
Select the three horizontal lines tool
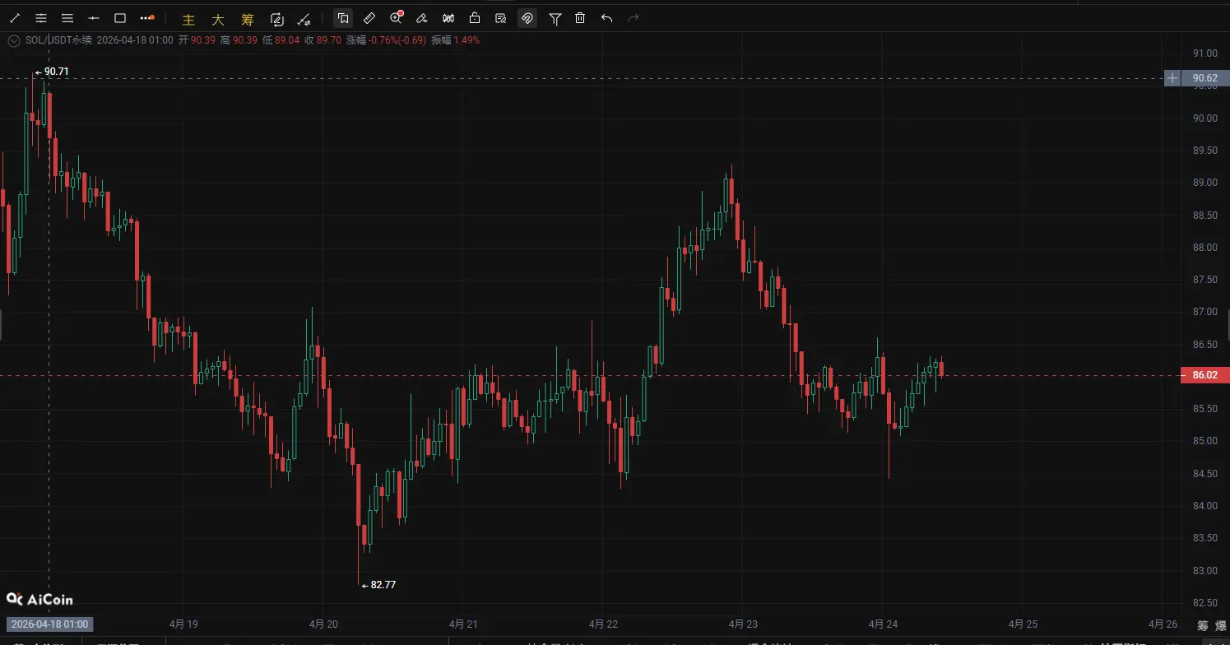point(67,18)
